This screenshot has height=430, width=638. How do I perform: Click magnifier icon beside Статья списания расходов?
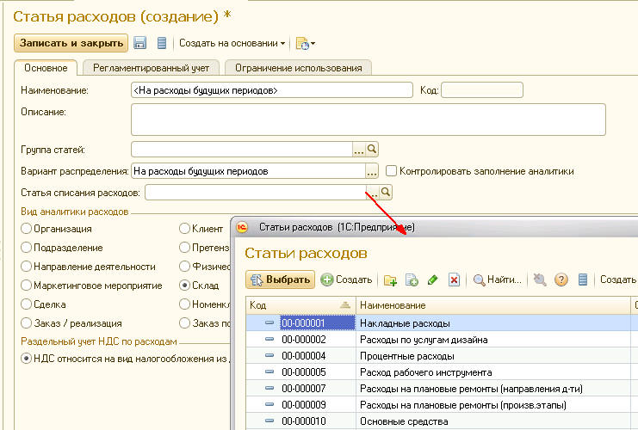coord(386,192)
